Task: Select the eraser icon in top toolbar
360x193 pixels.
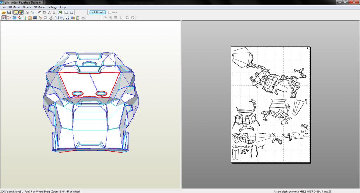Action: pos(39,12)
